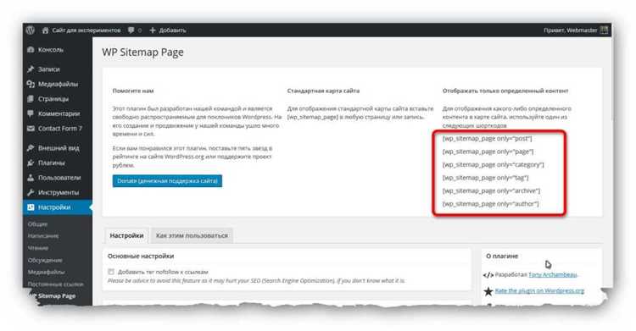Enable the nofollow links checkbox
636x331 pixels.
pyautogui.click(x=111, y=272)
